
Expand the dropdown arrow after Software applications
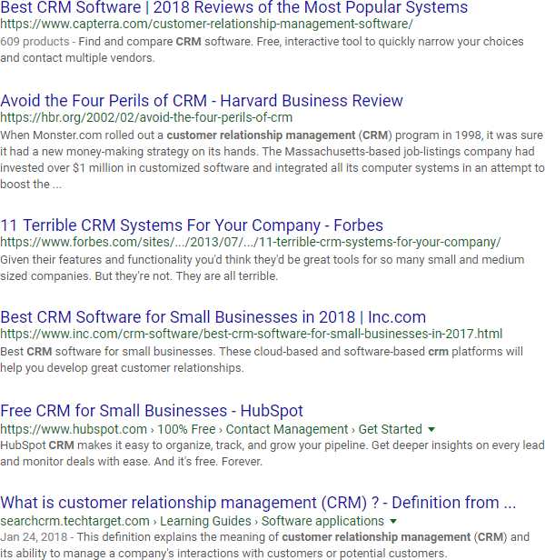(393, 521)
